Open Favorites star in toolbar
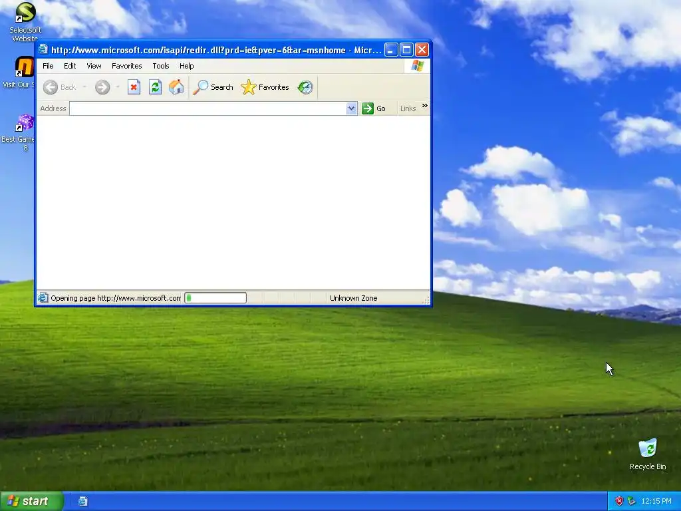This screenshot has height=511, width=681. [265, 87]
